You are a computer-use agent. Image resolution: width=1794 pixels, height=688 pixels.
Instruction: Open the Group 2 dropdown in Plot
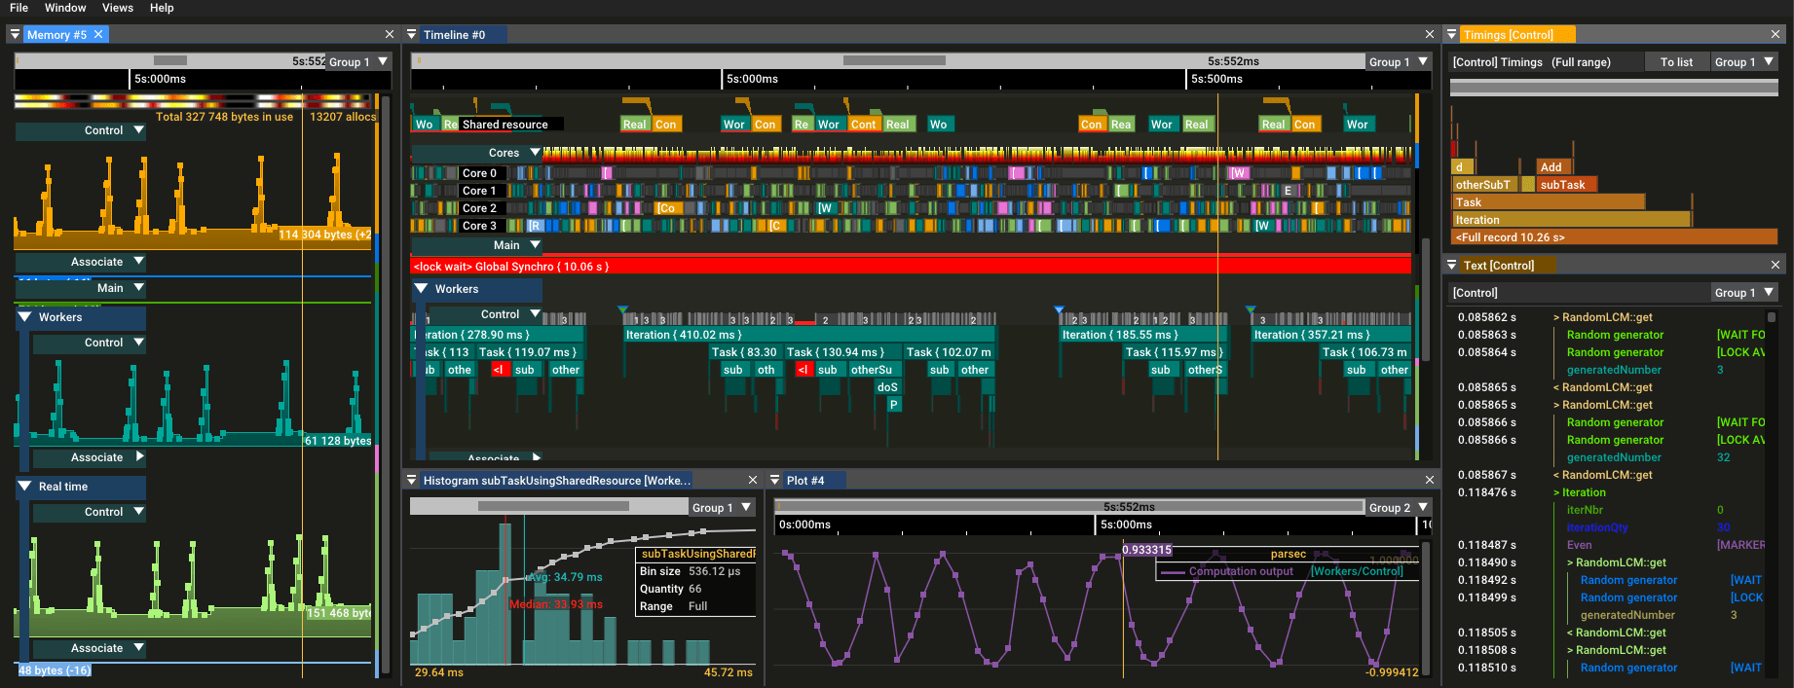pos(1399,507)
